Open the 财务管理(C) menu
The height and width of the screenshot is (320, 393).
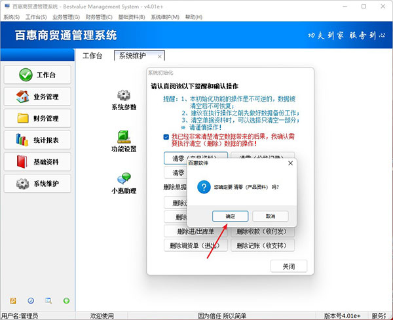[x=99, y=17]
